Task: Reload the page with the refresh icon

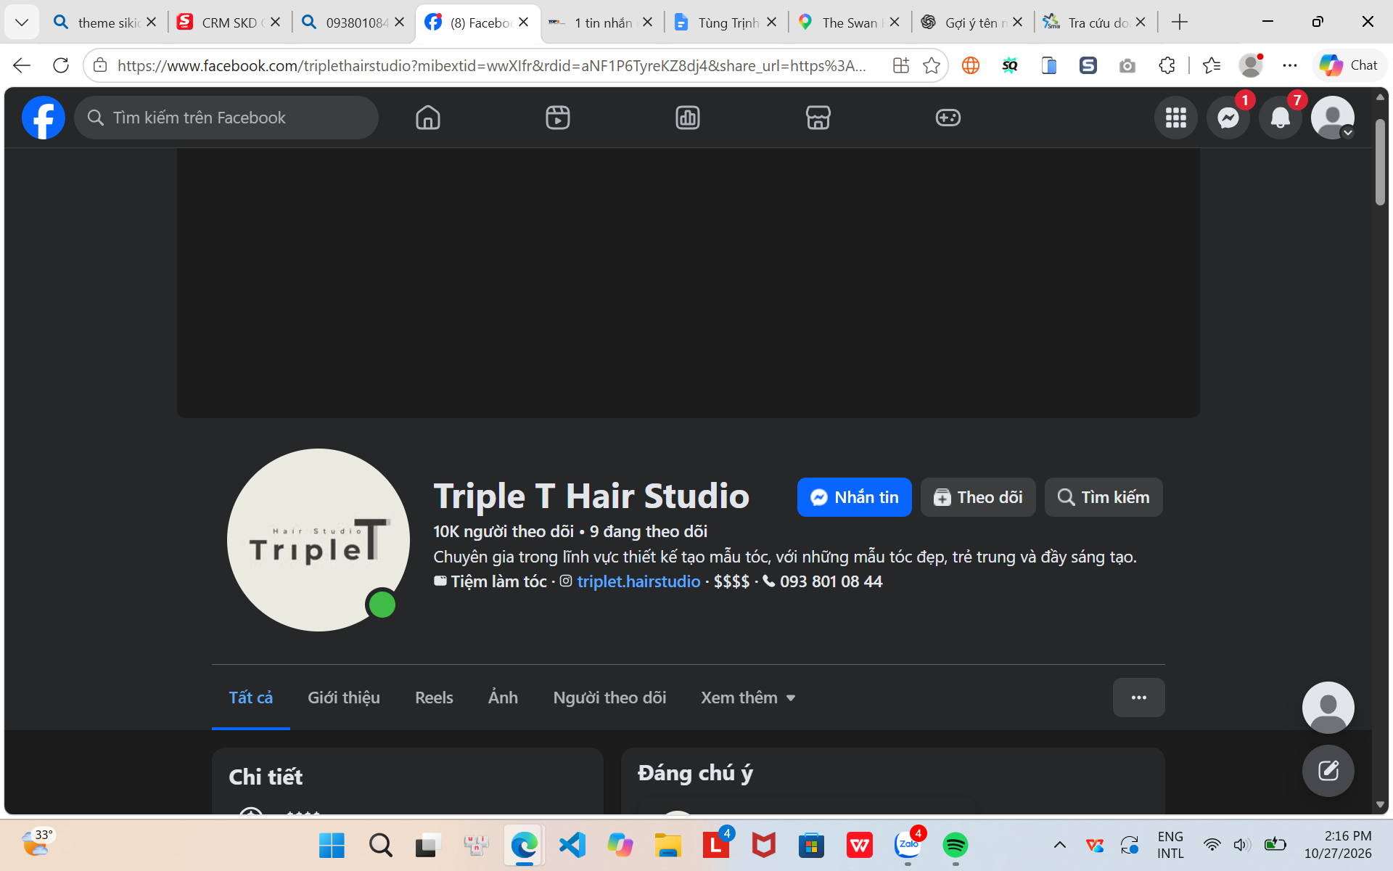Action: pyautogui.click(x=61, y=65)
